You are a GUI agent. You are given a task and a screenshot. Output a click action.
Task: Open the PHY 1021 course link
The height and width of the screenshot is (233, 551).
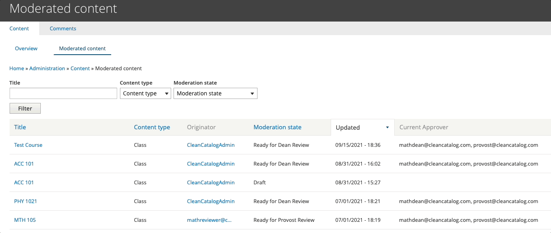[x=26, y=201]
